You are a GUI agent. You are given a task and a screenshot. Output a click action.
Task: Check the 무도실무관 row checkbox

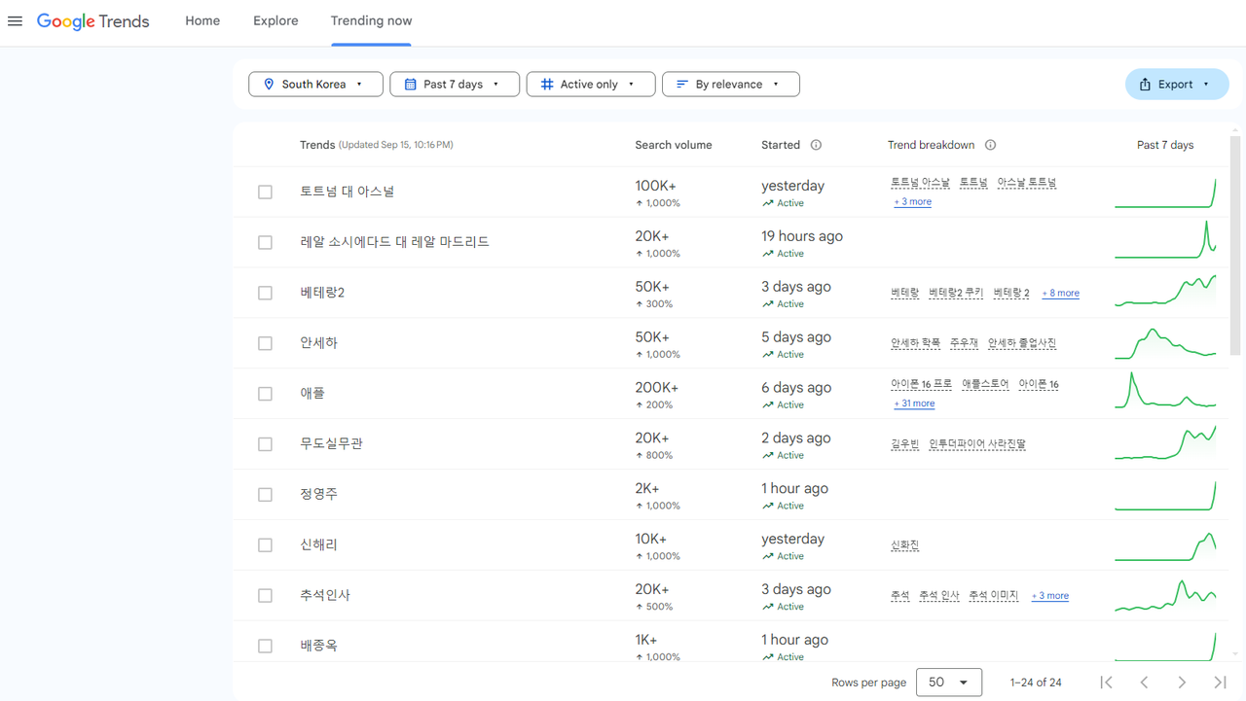pyautogui.click(x=265, y=444)
